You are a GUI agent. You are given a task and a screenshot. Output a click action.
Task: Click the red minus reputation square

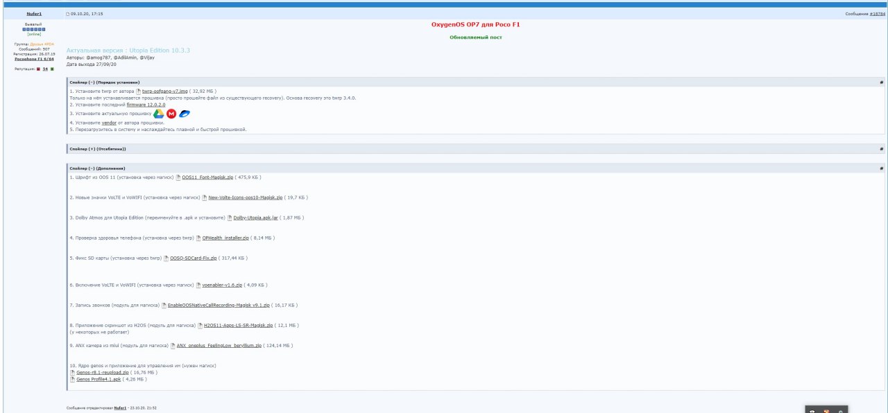[x=38, y=69]
